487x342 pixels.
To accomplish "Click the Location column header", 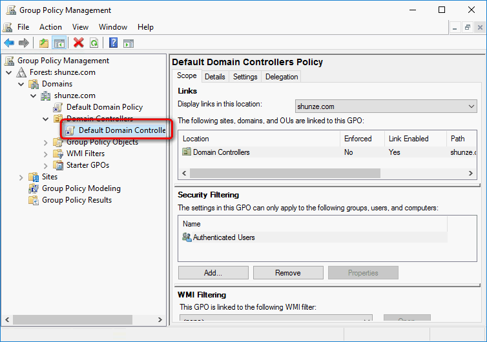I will [260, 139].
